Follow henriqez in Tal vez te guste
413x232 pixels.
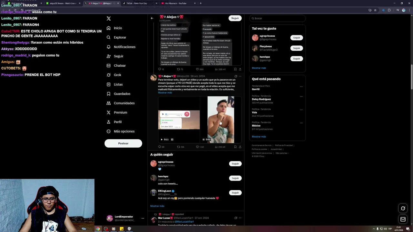pyautogui.click(x=297, y=59)
